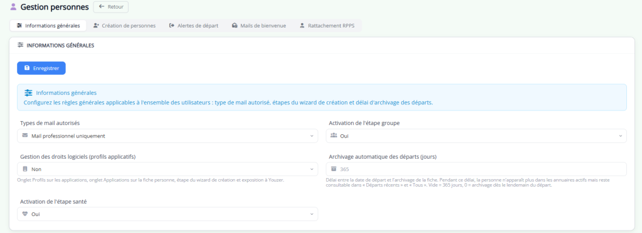Viewport: 642px width, 233px height.
Task: Go to Mails de bienvenue tab
Action: pos(259,26)
